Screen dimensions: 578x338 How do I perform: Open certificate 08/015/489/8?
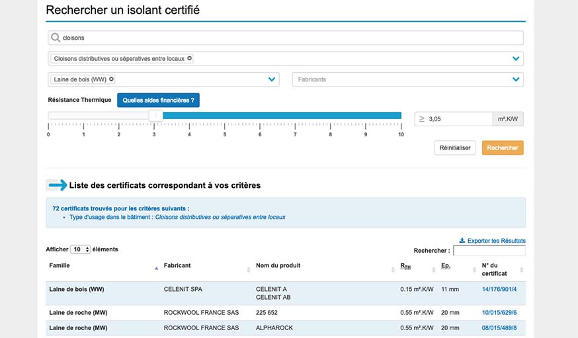pos(499,327)
